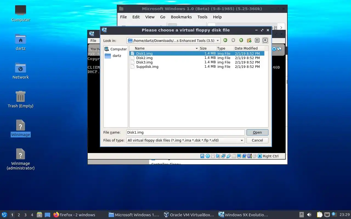Screen dimensions: 351x219
Task: Open Edit menu in file manager window
Action: coord(136,17)
